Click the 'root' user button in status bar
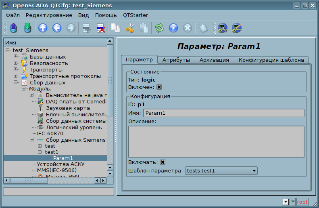 [302, 202]
